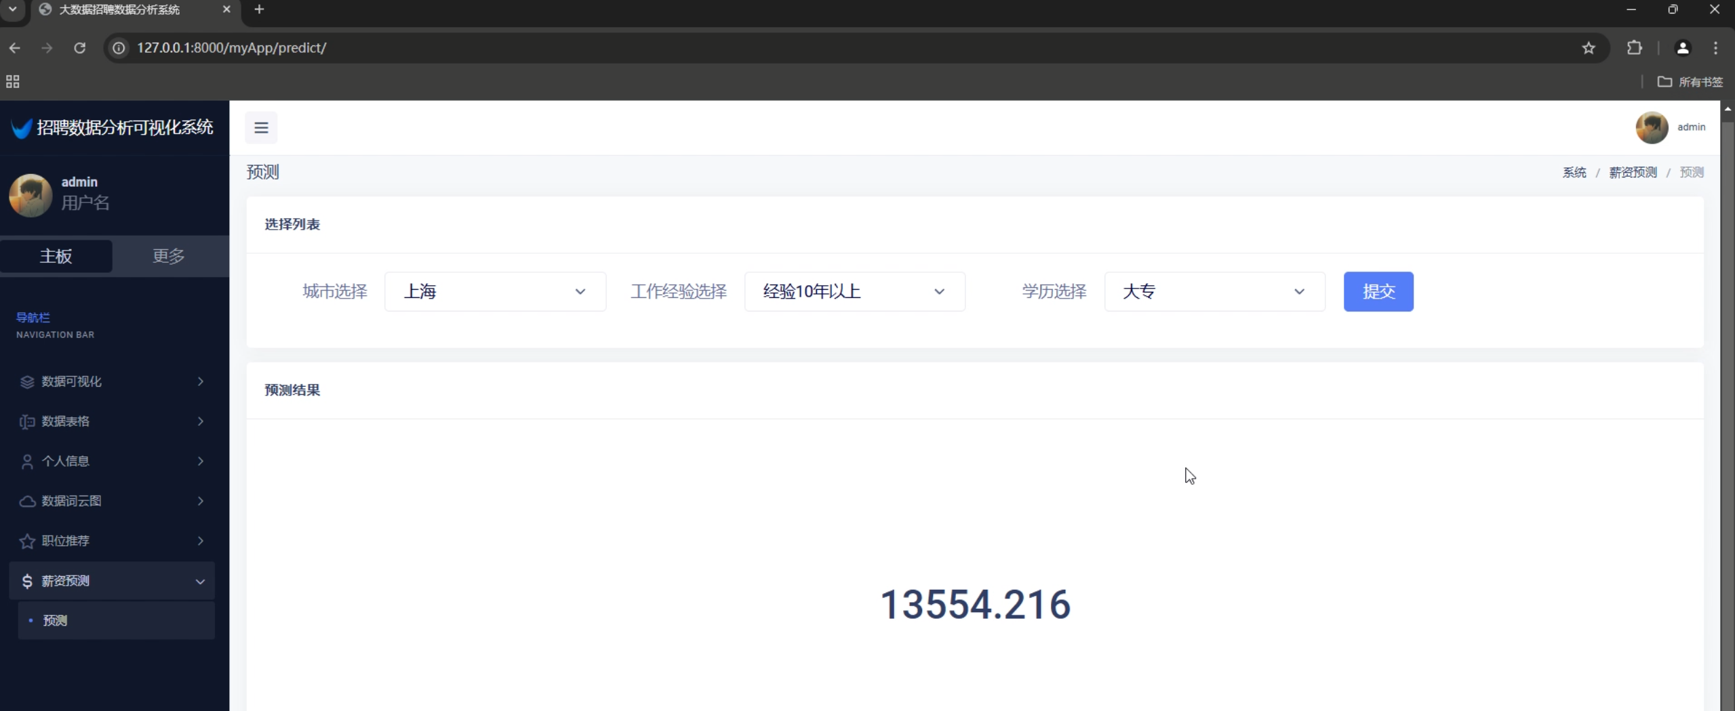
Task: Click the 招聘数据分析可视化系统 title
Action: point(125,128)
